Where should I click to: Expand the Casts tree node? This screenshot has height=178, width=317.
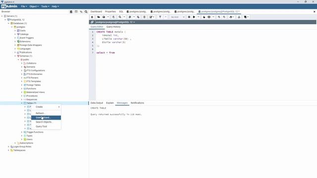click(15, 31)
